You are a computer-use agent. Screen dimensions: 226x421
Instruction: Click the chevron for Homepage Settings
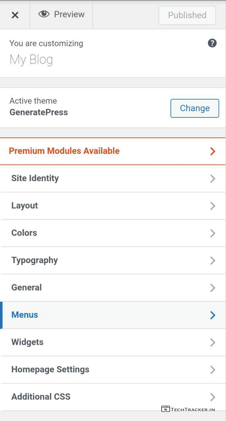213,370
